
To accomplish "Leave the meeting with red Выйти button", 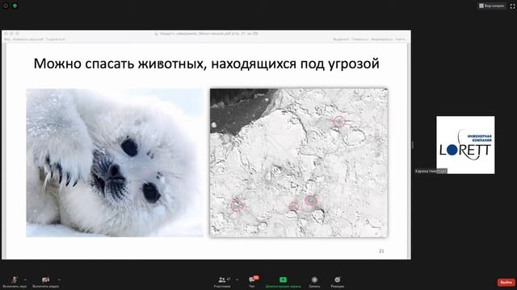I will (x=506, y=283).
